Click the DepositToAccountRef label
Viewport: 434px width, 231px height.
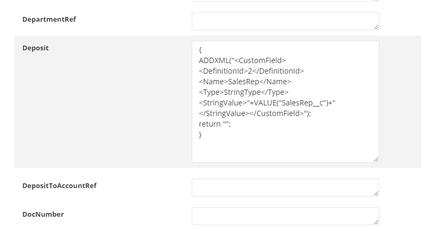[x=59, y=186]
